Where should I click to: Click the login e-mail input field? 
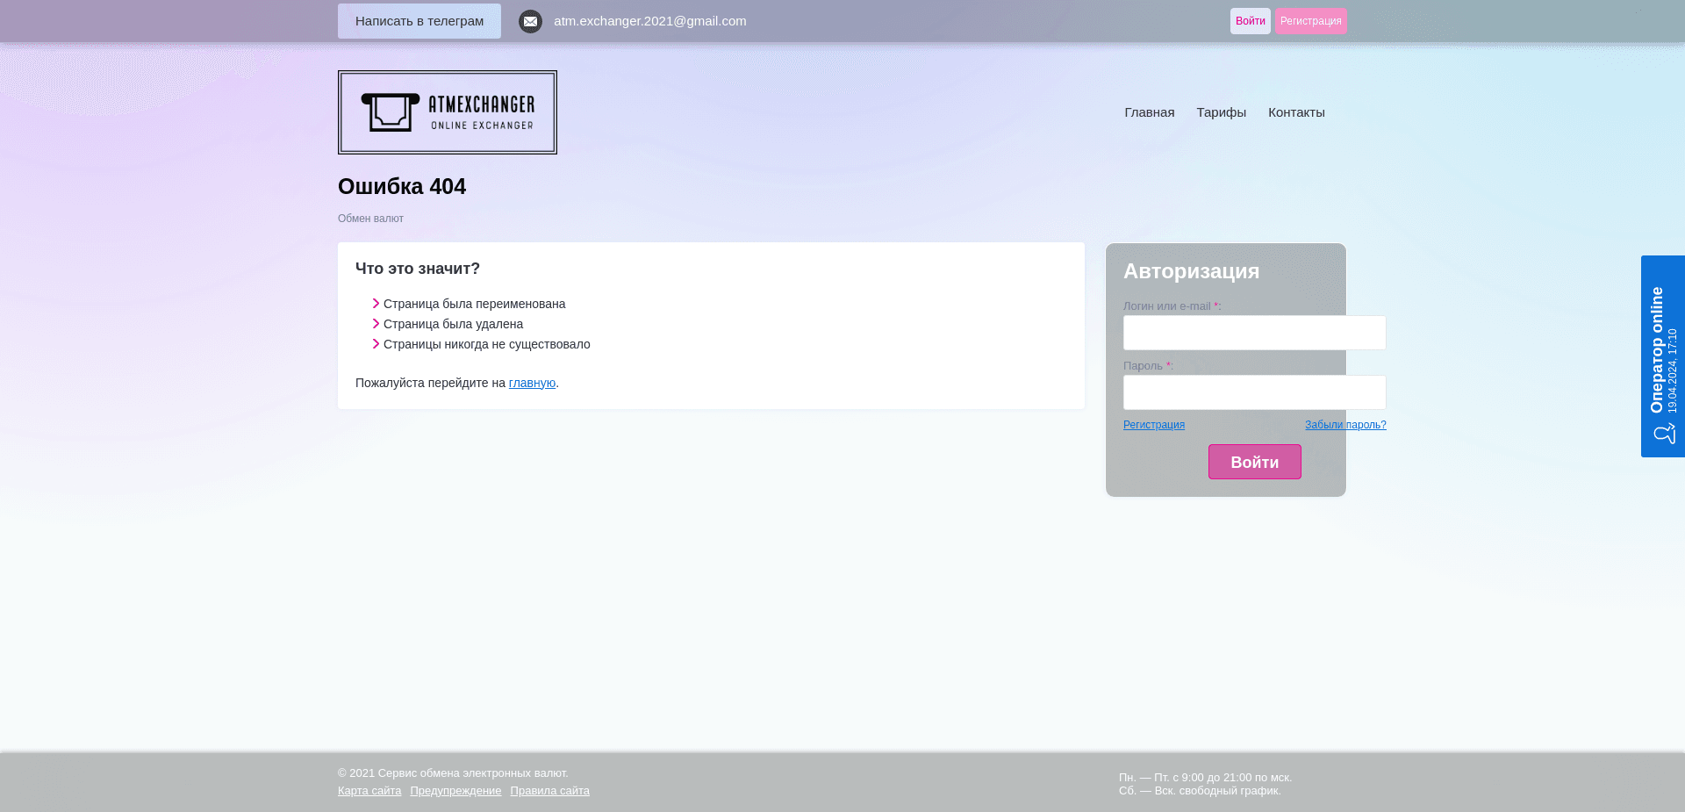tap(1254, 333)
